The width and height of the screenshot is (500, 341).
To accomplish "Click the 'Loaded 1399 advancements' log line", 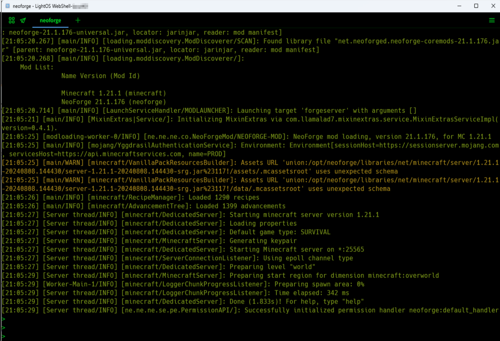I will pyautogui.click(x=144, y=206).
